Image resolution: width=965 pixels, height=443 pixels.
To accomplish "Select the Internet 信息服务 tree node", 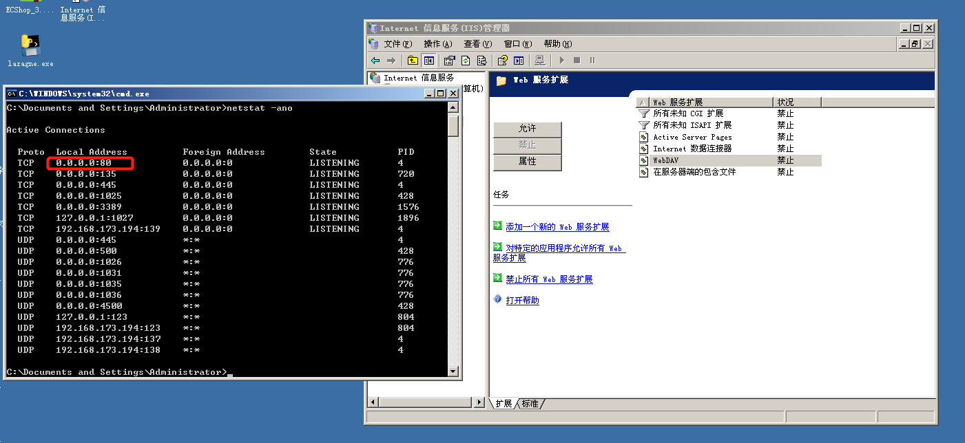I will [x=419, y=78].
